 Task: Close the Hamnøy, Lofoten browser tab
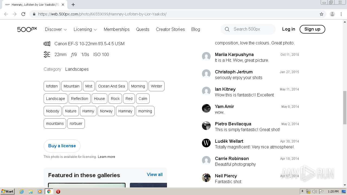63,5
